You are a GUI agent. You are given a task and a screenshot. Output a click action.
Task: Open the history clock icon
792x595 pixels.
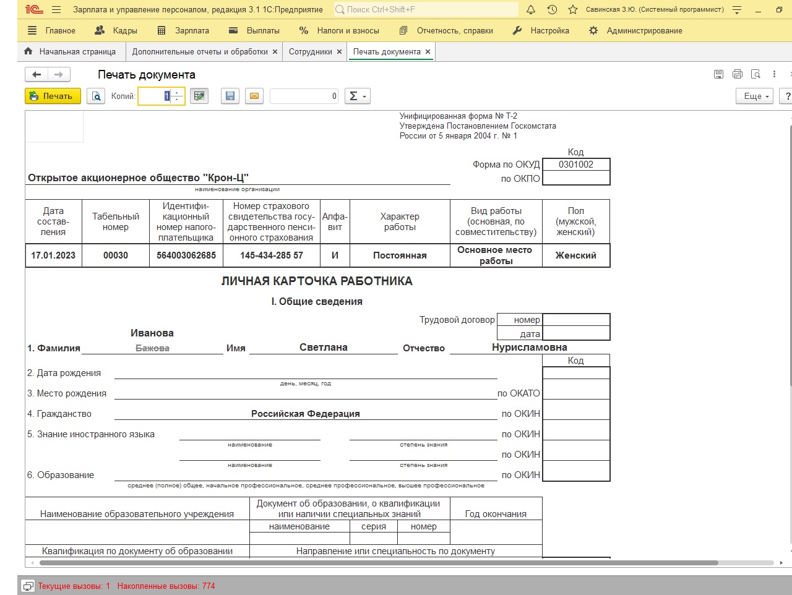pyautogui.click(x=552, y=9)
